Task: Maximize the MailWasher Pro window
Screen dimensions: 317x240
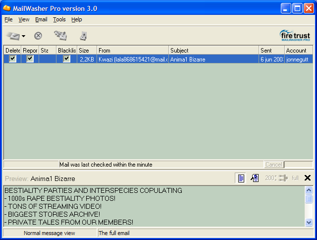Action: click(x=297, y=8)
